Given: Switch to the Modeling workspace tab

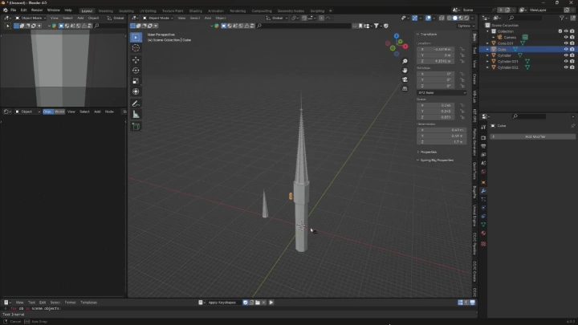Looking at the screenshot, I should (106, 10).
